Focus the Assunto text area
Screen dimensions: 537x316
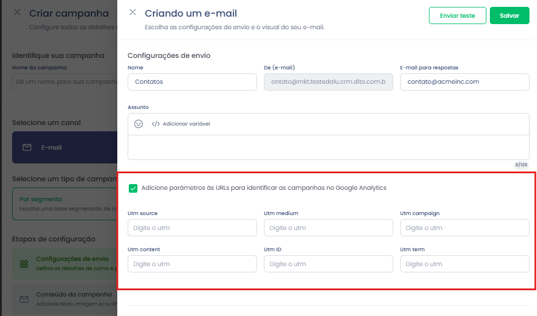[328, 147]
